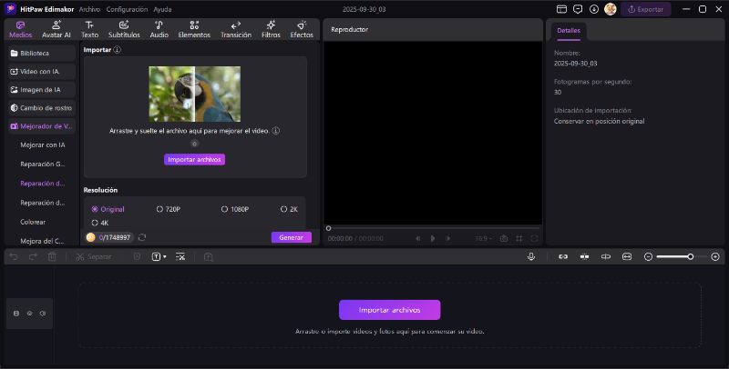Click the microphone voiceover icon
Screen dimensions: 729x369
[x=530, y=256]
